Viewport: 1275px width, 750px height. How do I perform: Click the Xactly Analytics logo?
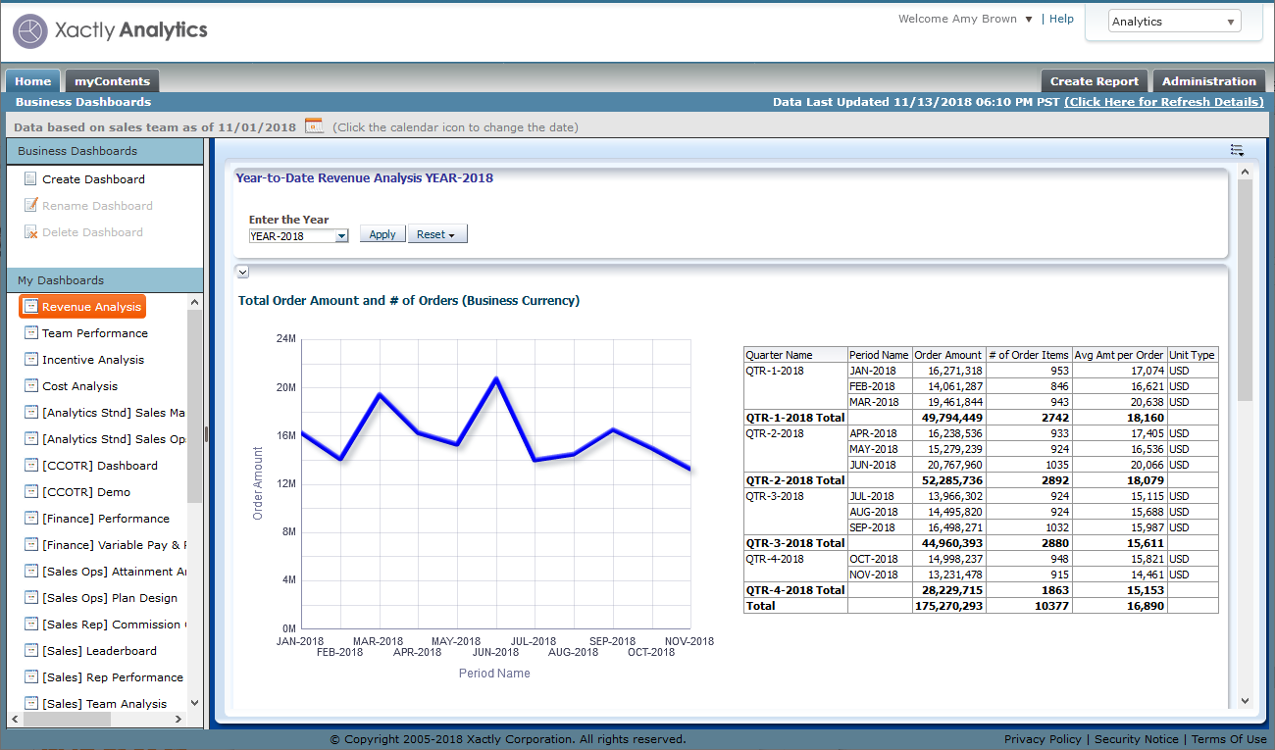click(110, 30)
